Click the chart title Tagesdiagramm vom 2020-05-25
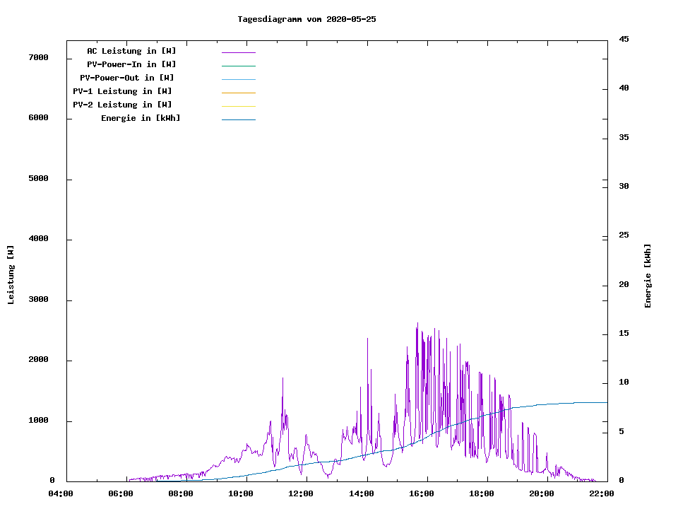Viewport: 678px width, 509px height. coord(307,19)
